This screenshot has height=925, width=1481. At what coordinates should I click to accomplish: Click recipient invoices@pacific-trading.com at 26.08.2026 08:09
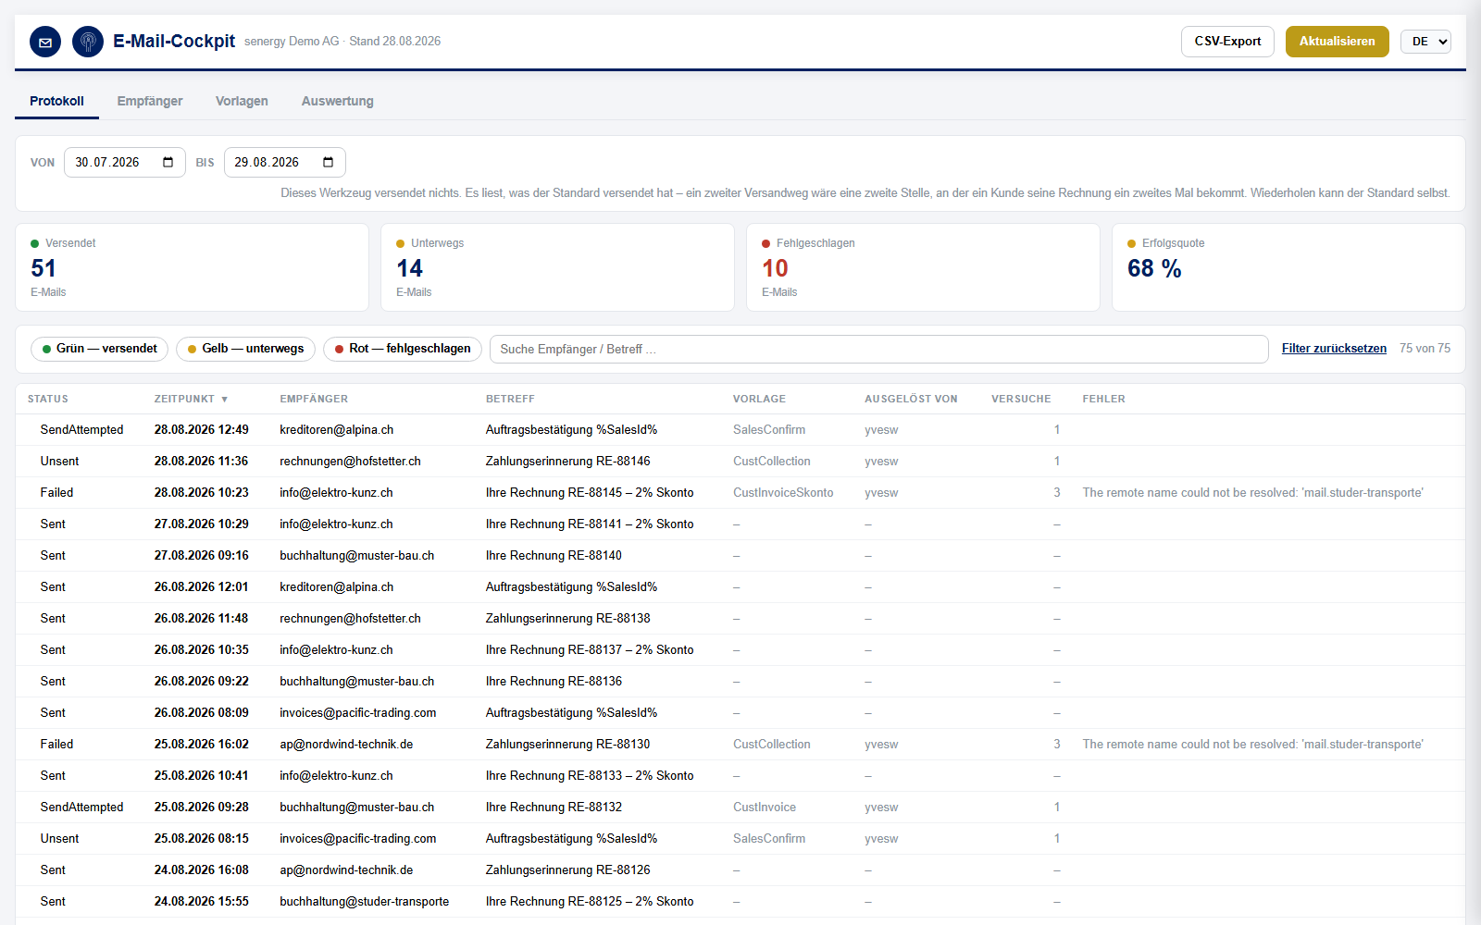coord(357,713)
